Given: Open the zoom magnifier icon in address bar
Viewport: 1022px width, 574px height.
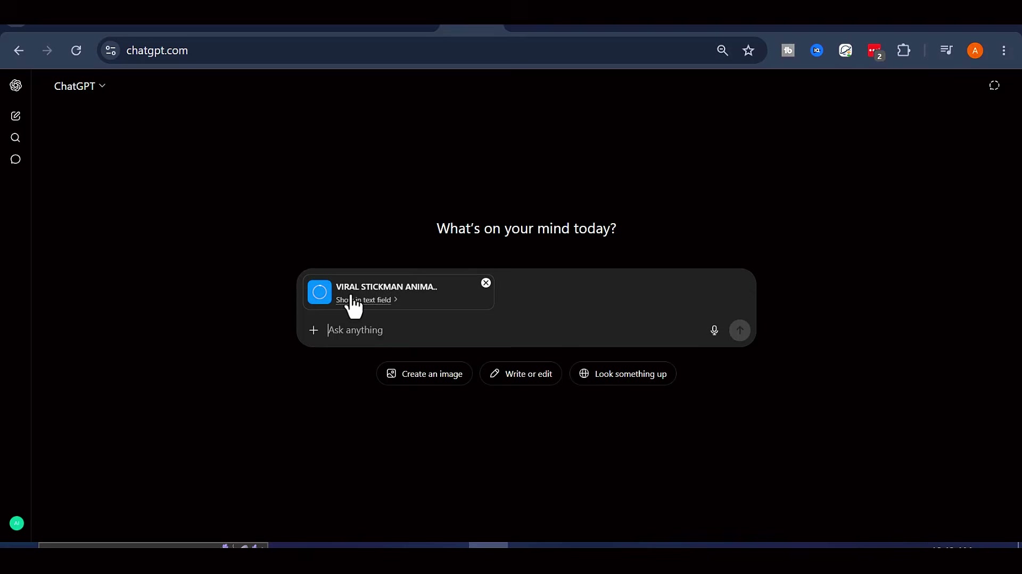Looking at the screenshot, I should tap(722, 50).
